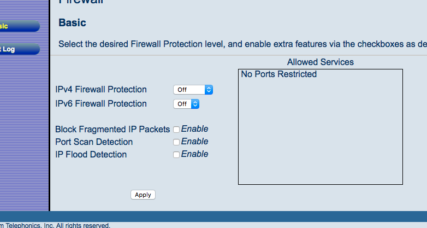Click the IP Flood Detection label

(x=91, y=155)
